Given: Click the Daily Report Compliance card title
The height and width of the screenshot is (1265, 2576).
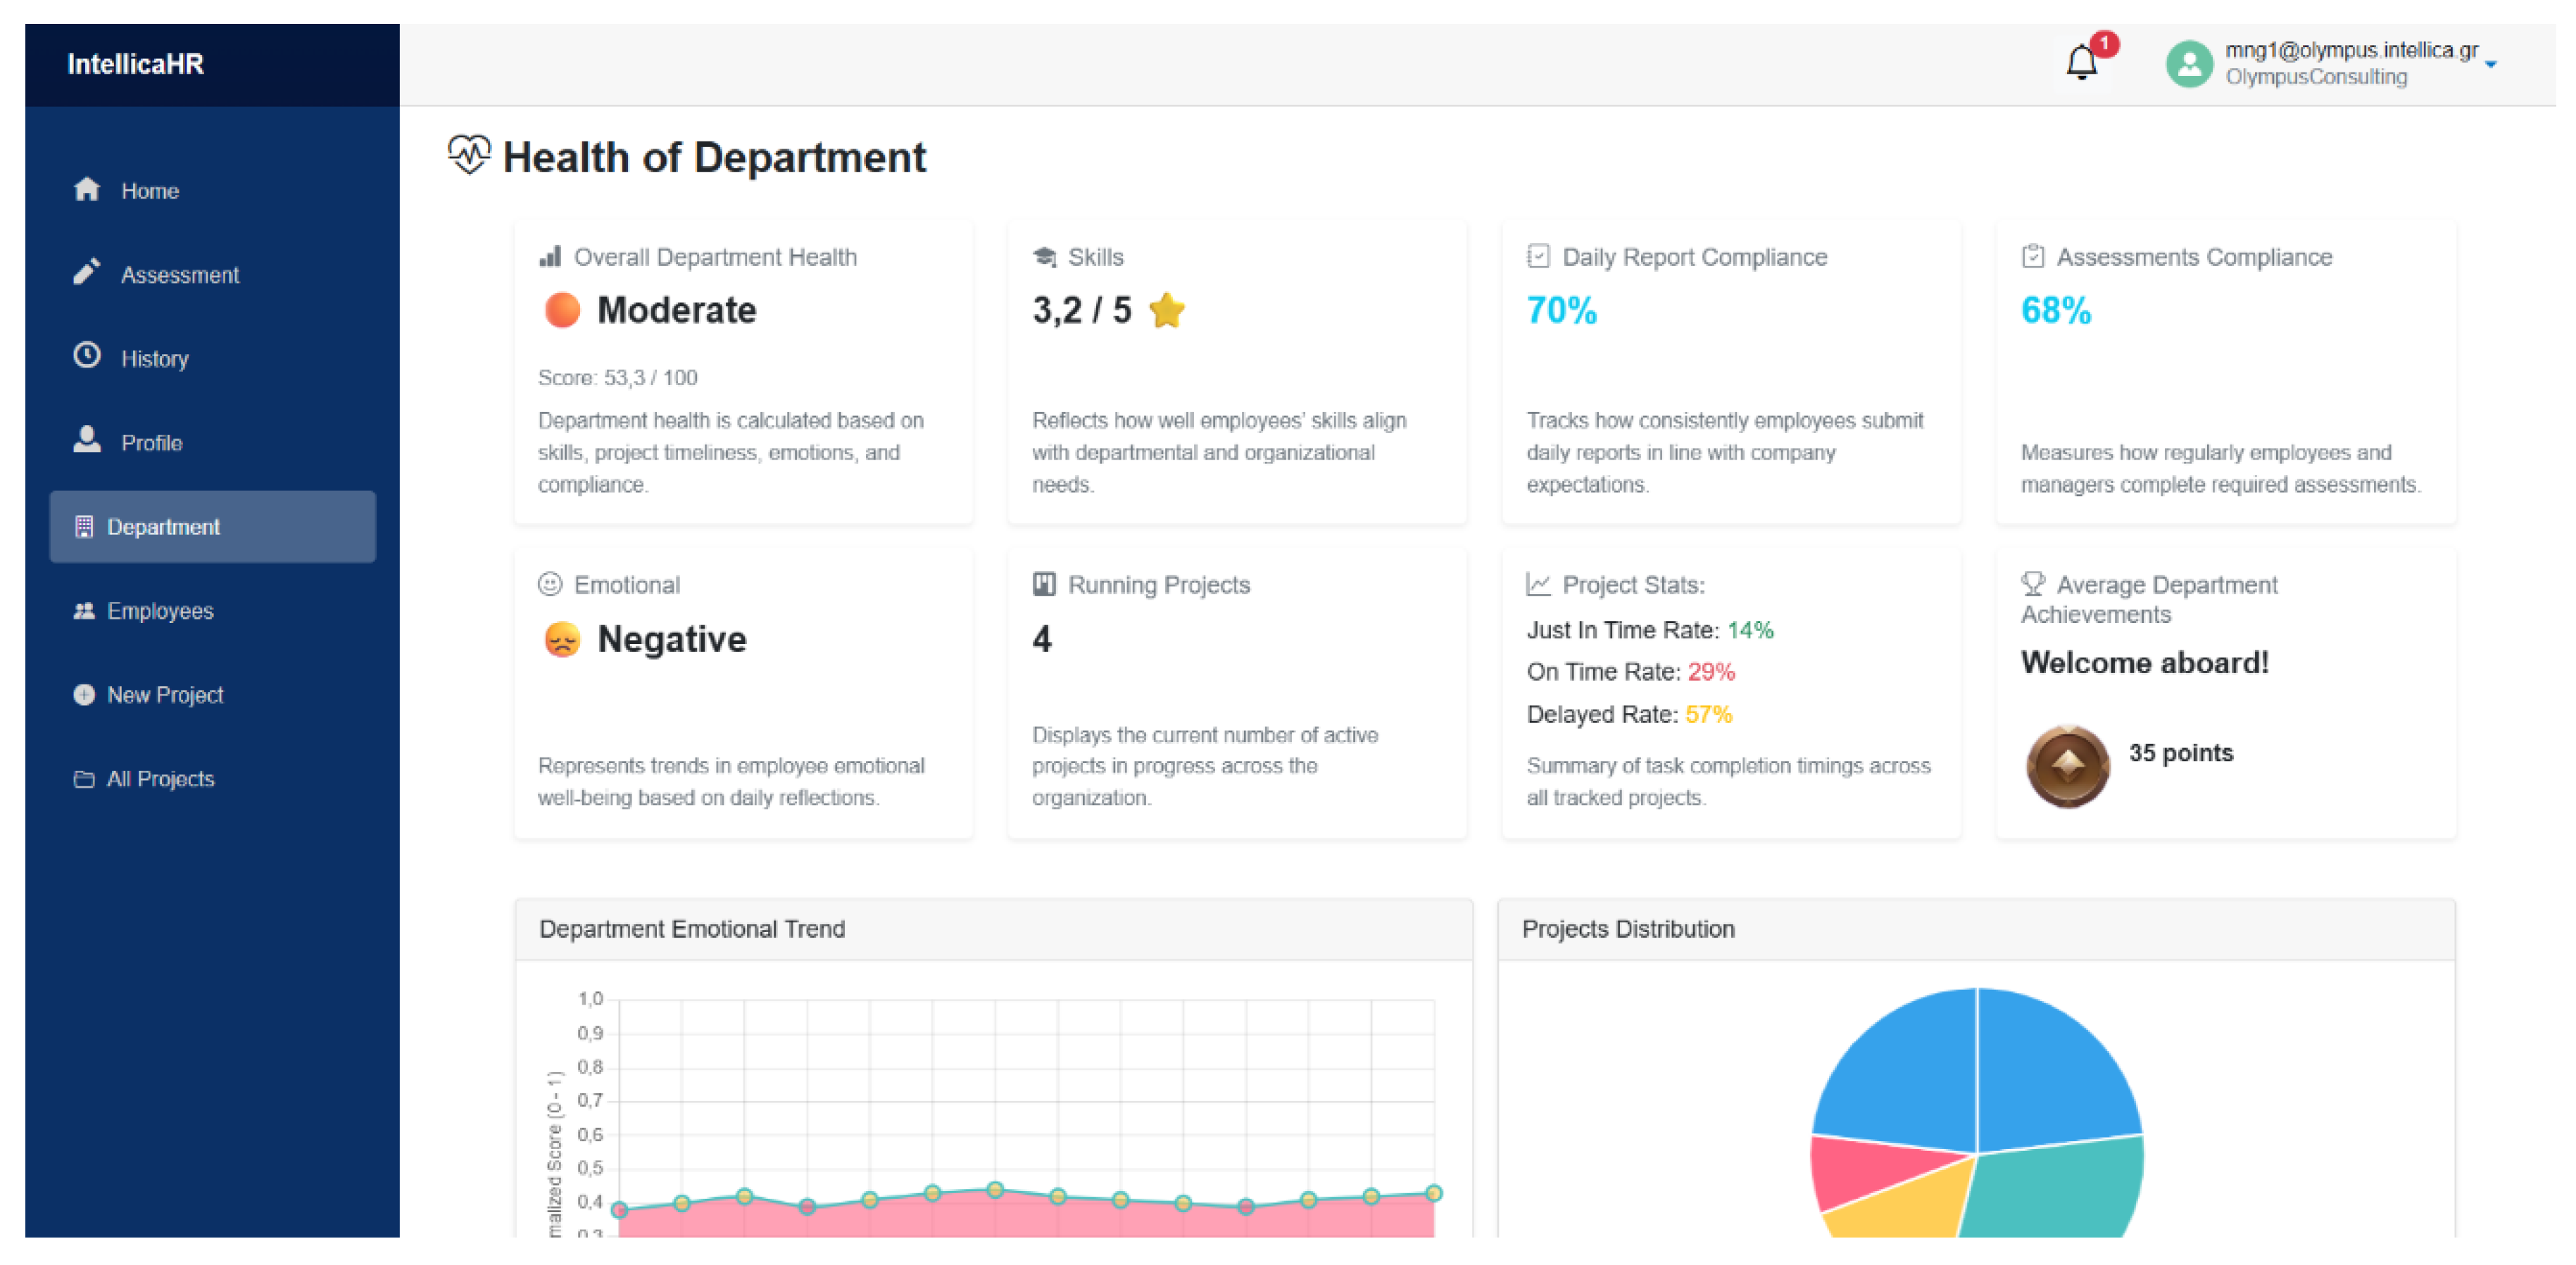Looking at the screenshot, I should pyautogui.click(x=1694, y=257).
